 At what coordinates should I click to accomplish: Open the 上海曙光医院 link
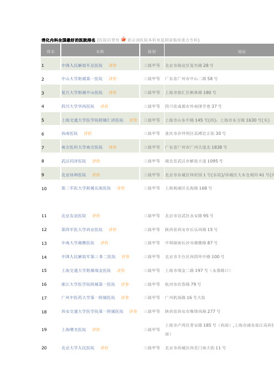[x=73, y=329]
